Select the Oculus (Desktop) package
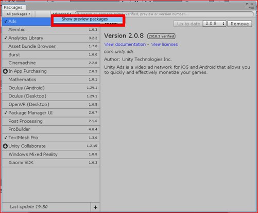The image size is (258, 213). tap(51, 96)
